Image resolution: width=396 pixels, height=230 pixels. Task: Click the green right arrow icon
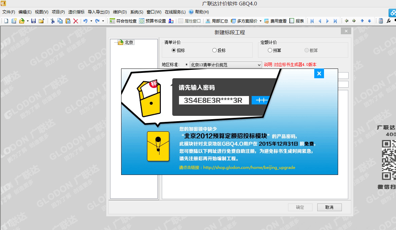[354, 21]
